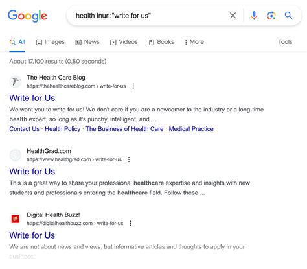307x269 pixels.
Task: Start voice search with microphone icon
Action: (x=254, y=16)
